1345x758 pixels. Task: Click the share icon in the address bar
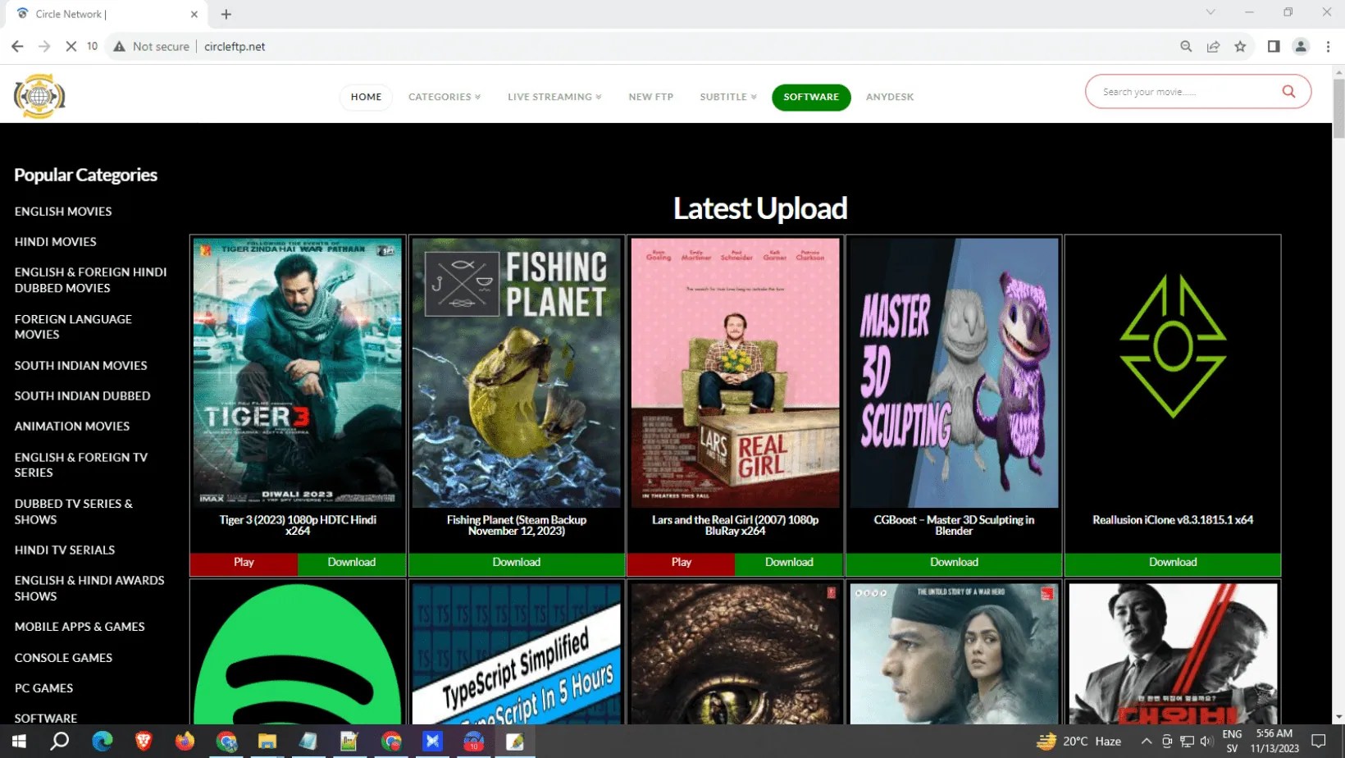click(1213, 46)
